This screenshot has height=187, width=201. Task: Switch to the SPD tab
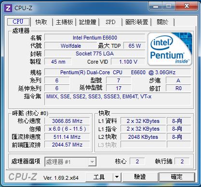click(x=110, y=22)
